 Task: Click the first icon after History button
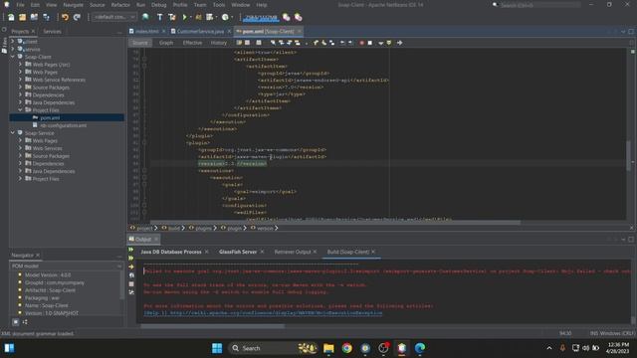pos(239,43)
